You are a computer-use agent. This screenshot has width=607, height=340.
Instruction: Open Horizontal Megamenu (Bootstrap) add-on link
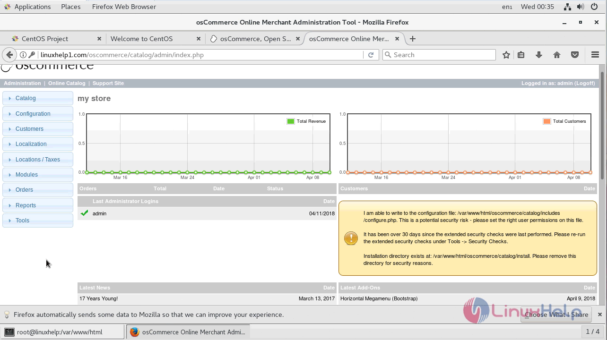point(379,298)
